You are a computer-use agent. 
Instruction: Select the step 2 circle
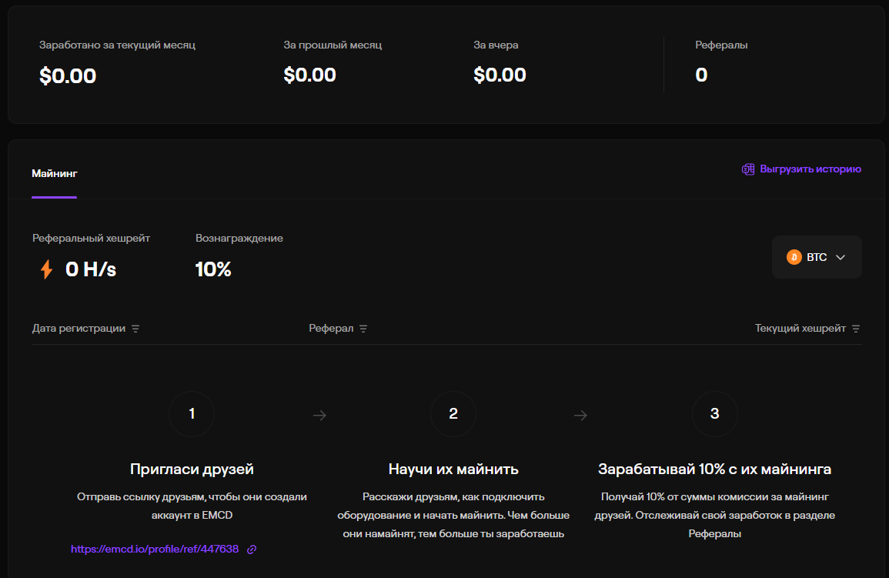pos(453,414)
